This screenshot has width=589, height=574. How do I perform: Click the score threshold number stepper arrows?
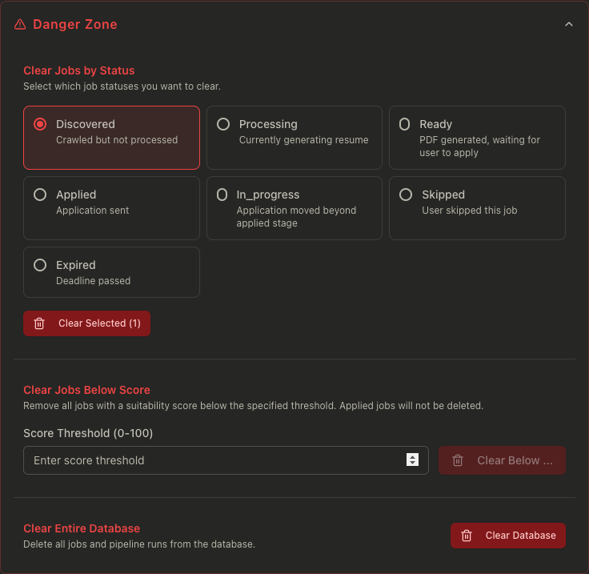click(412, 460)
